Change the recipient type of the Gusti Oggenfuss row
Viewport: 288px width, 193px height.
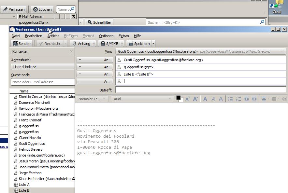click(x=94, y=60)
